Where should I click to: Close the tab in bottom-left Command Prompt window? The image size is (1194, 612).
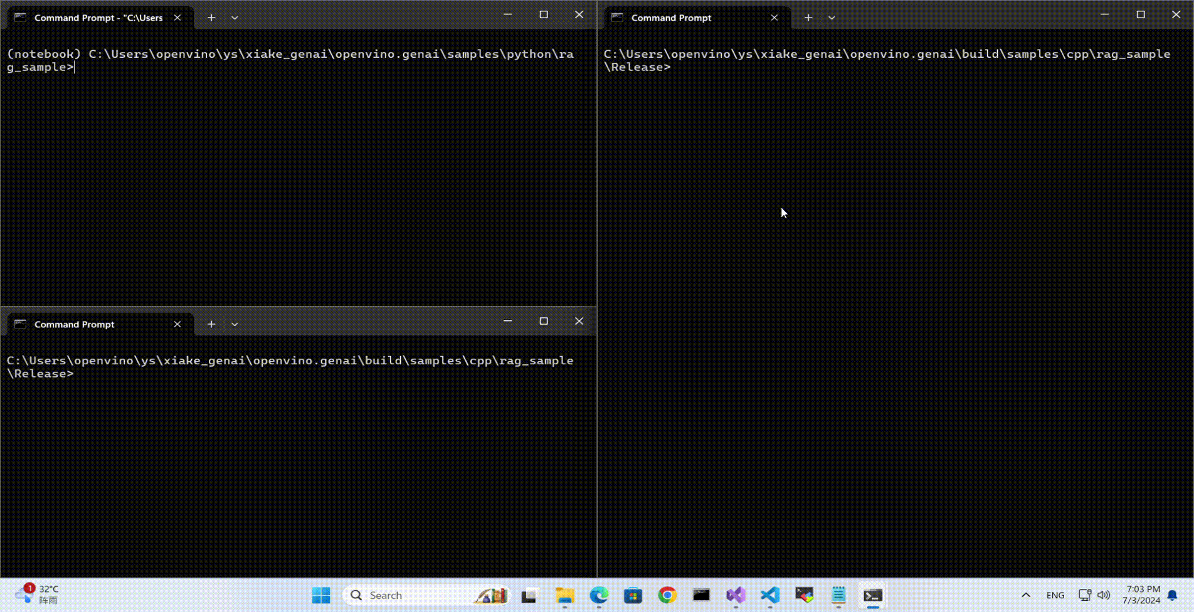pos(177,324)
